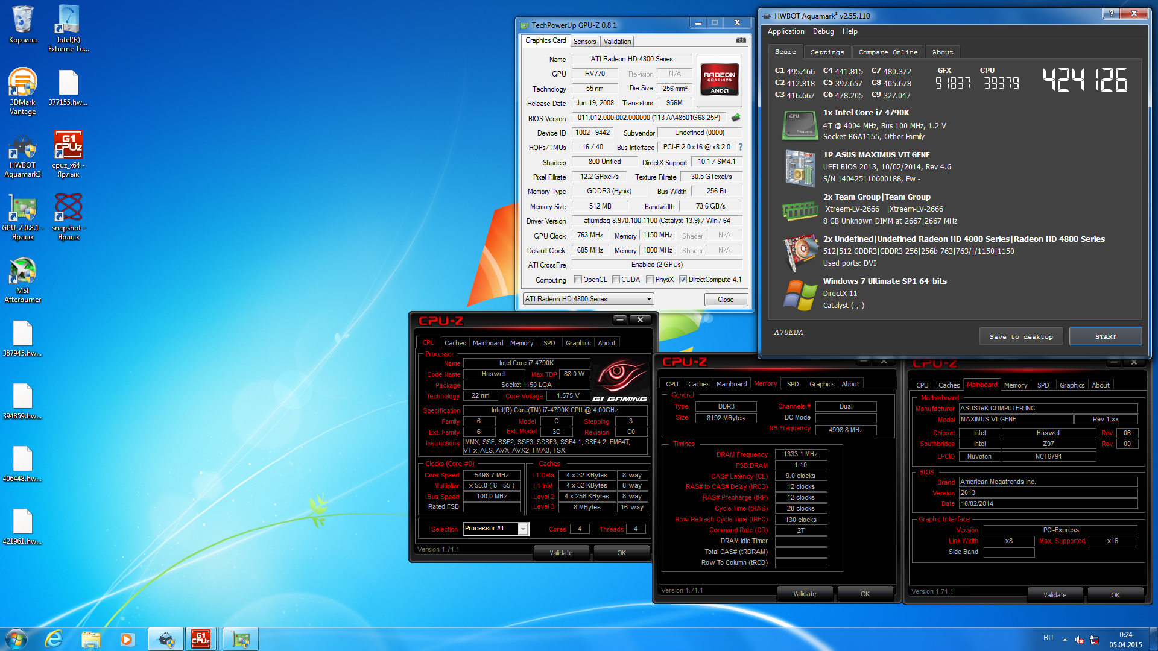
Task: Select 394859.hw file on desktop
Action: click(x=22, y=401)
